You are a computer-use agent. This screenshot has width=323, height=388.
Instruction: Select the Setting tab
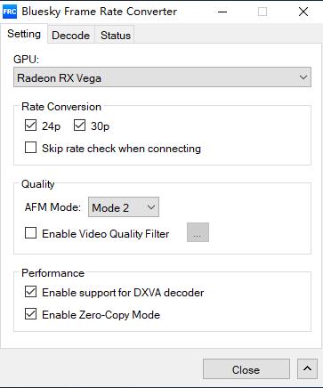point(24,34)
